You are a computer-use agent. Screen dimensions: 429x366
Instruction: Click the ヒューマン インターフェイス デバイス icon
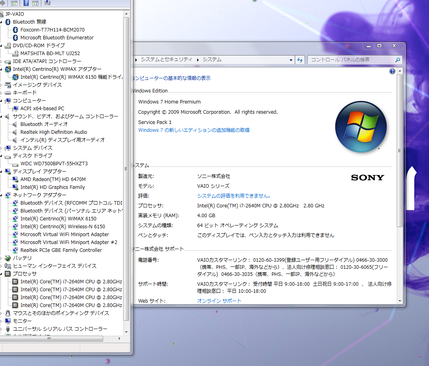tap(8, 266)
